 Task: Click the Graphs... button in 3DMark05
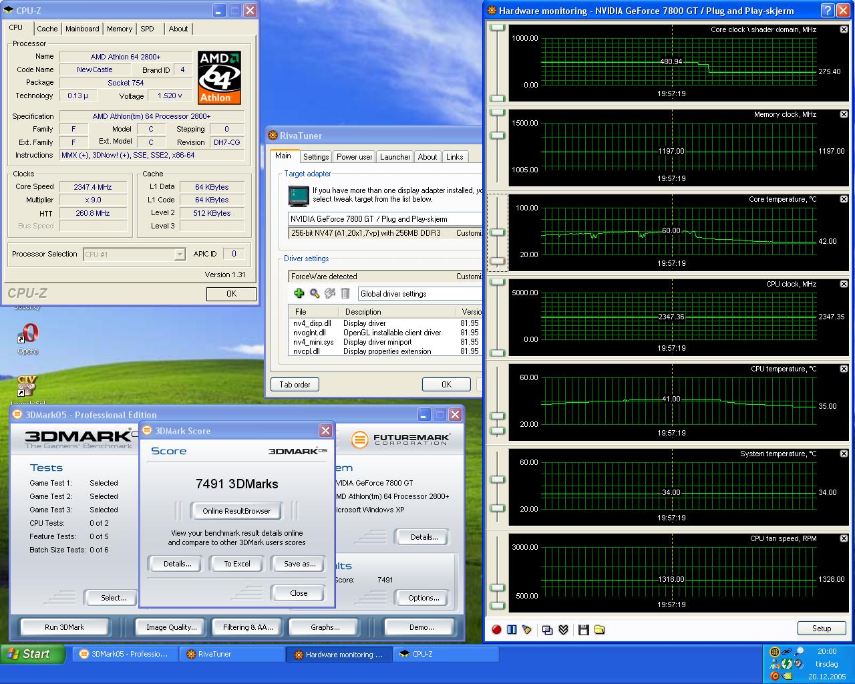(x=325, y=627)
